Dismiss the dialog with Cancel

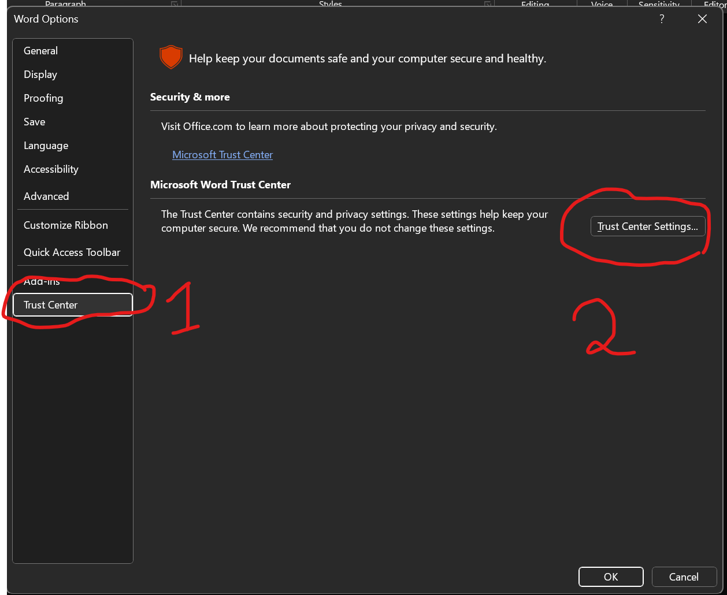click(x=684, y=577)
